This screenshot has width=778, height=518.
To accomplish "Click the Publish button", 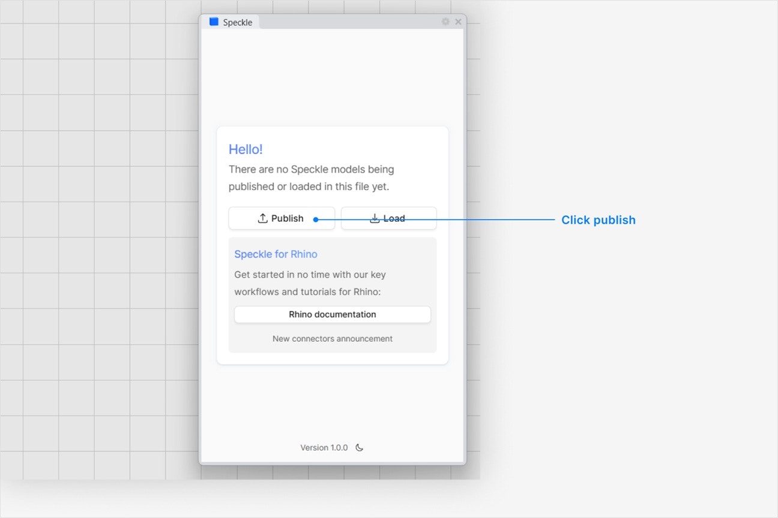I will click(282, 218).
